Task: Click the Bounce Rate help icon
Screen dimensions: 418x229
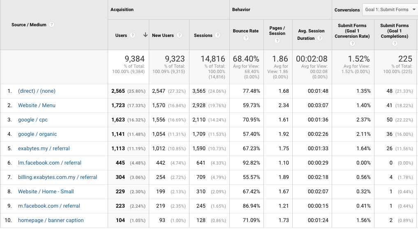Action: coord(246,38)
